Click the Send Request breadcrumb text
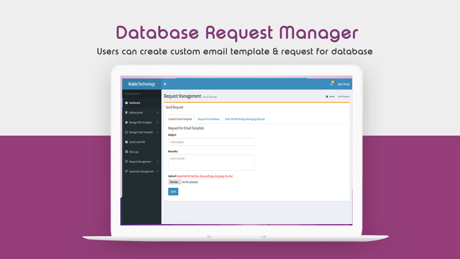 344,96
